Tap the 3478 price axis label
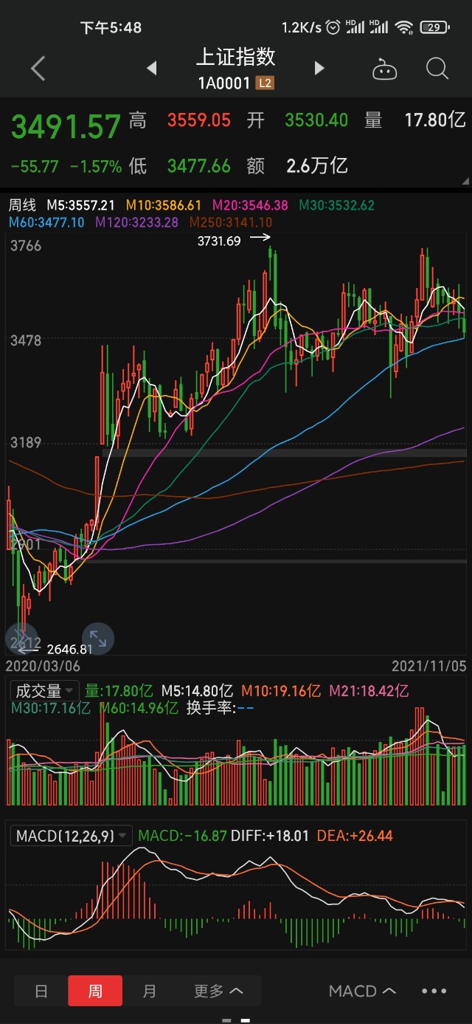 25,340
